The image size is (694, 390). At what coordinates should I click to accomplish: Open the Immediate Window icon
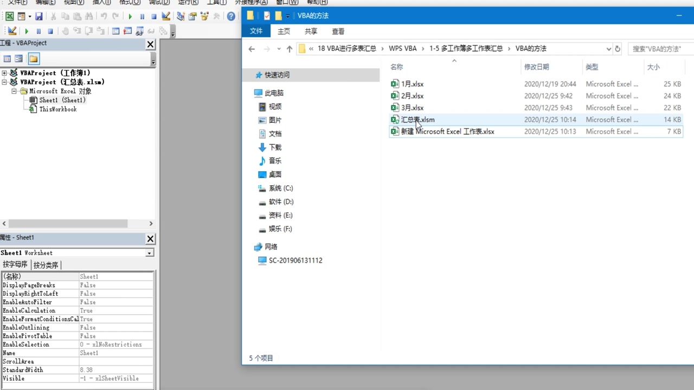pos(128,31)
